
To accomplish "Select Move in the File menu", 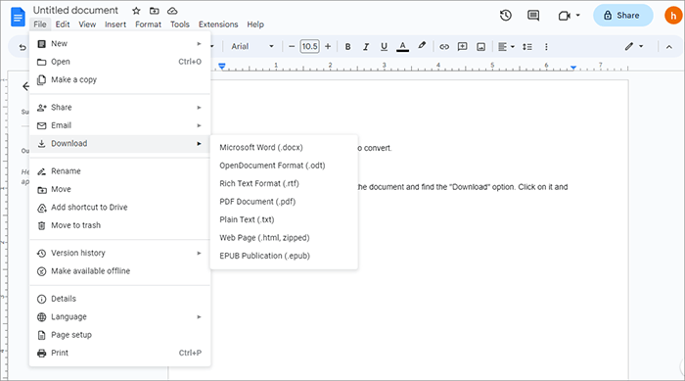I will (x=119, y=189).
